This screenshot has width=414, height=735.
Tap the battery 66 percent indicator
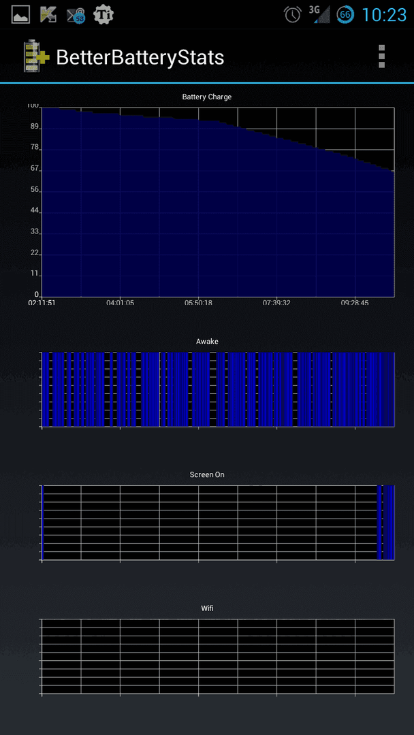click(345, 15)
